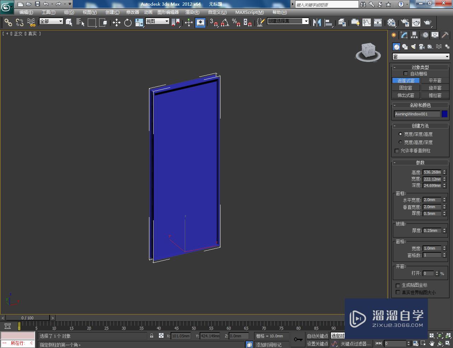
Task: Click the 窗格数 spinner arrows
Action: pos(445,255)
